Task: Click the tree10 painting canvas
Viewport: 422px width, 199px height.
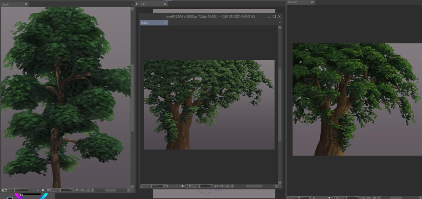Action: pos(357,99)
